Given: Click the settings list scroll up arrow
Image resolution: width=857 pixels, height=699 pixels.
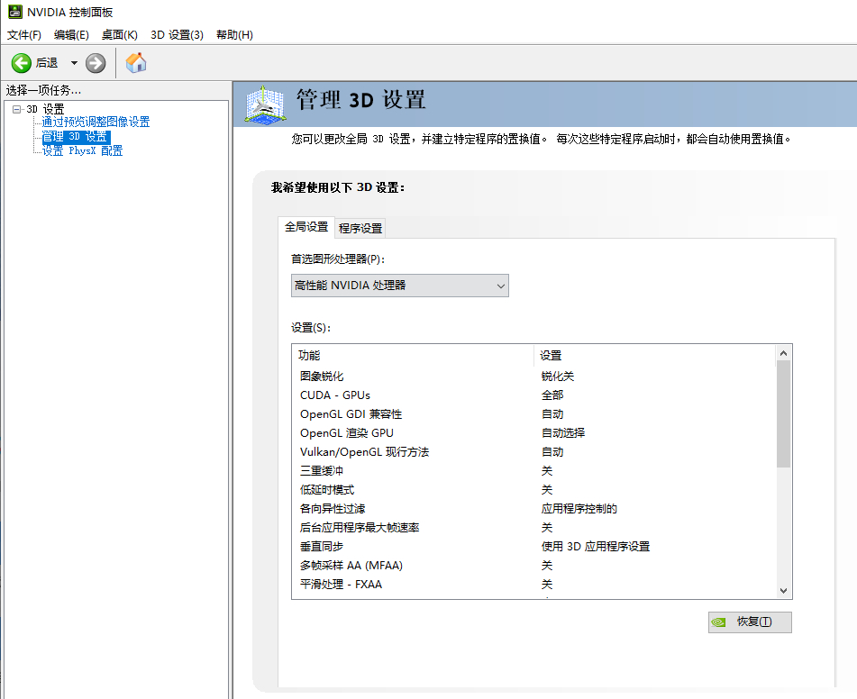Looking at the screenshot, I should 783,353.
